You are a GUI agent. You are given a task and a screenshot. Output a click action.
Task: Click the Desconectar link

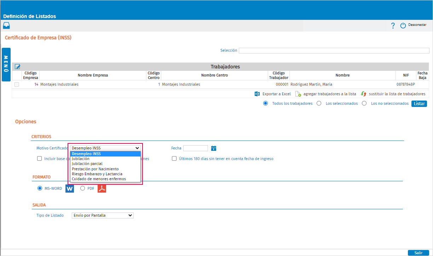[417, 25]
